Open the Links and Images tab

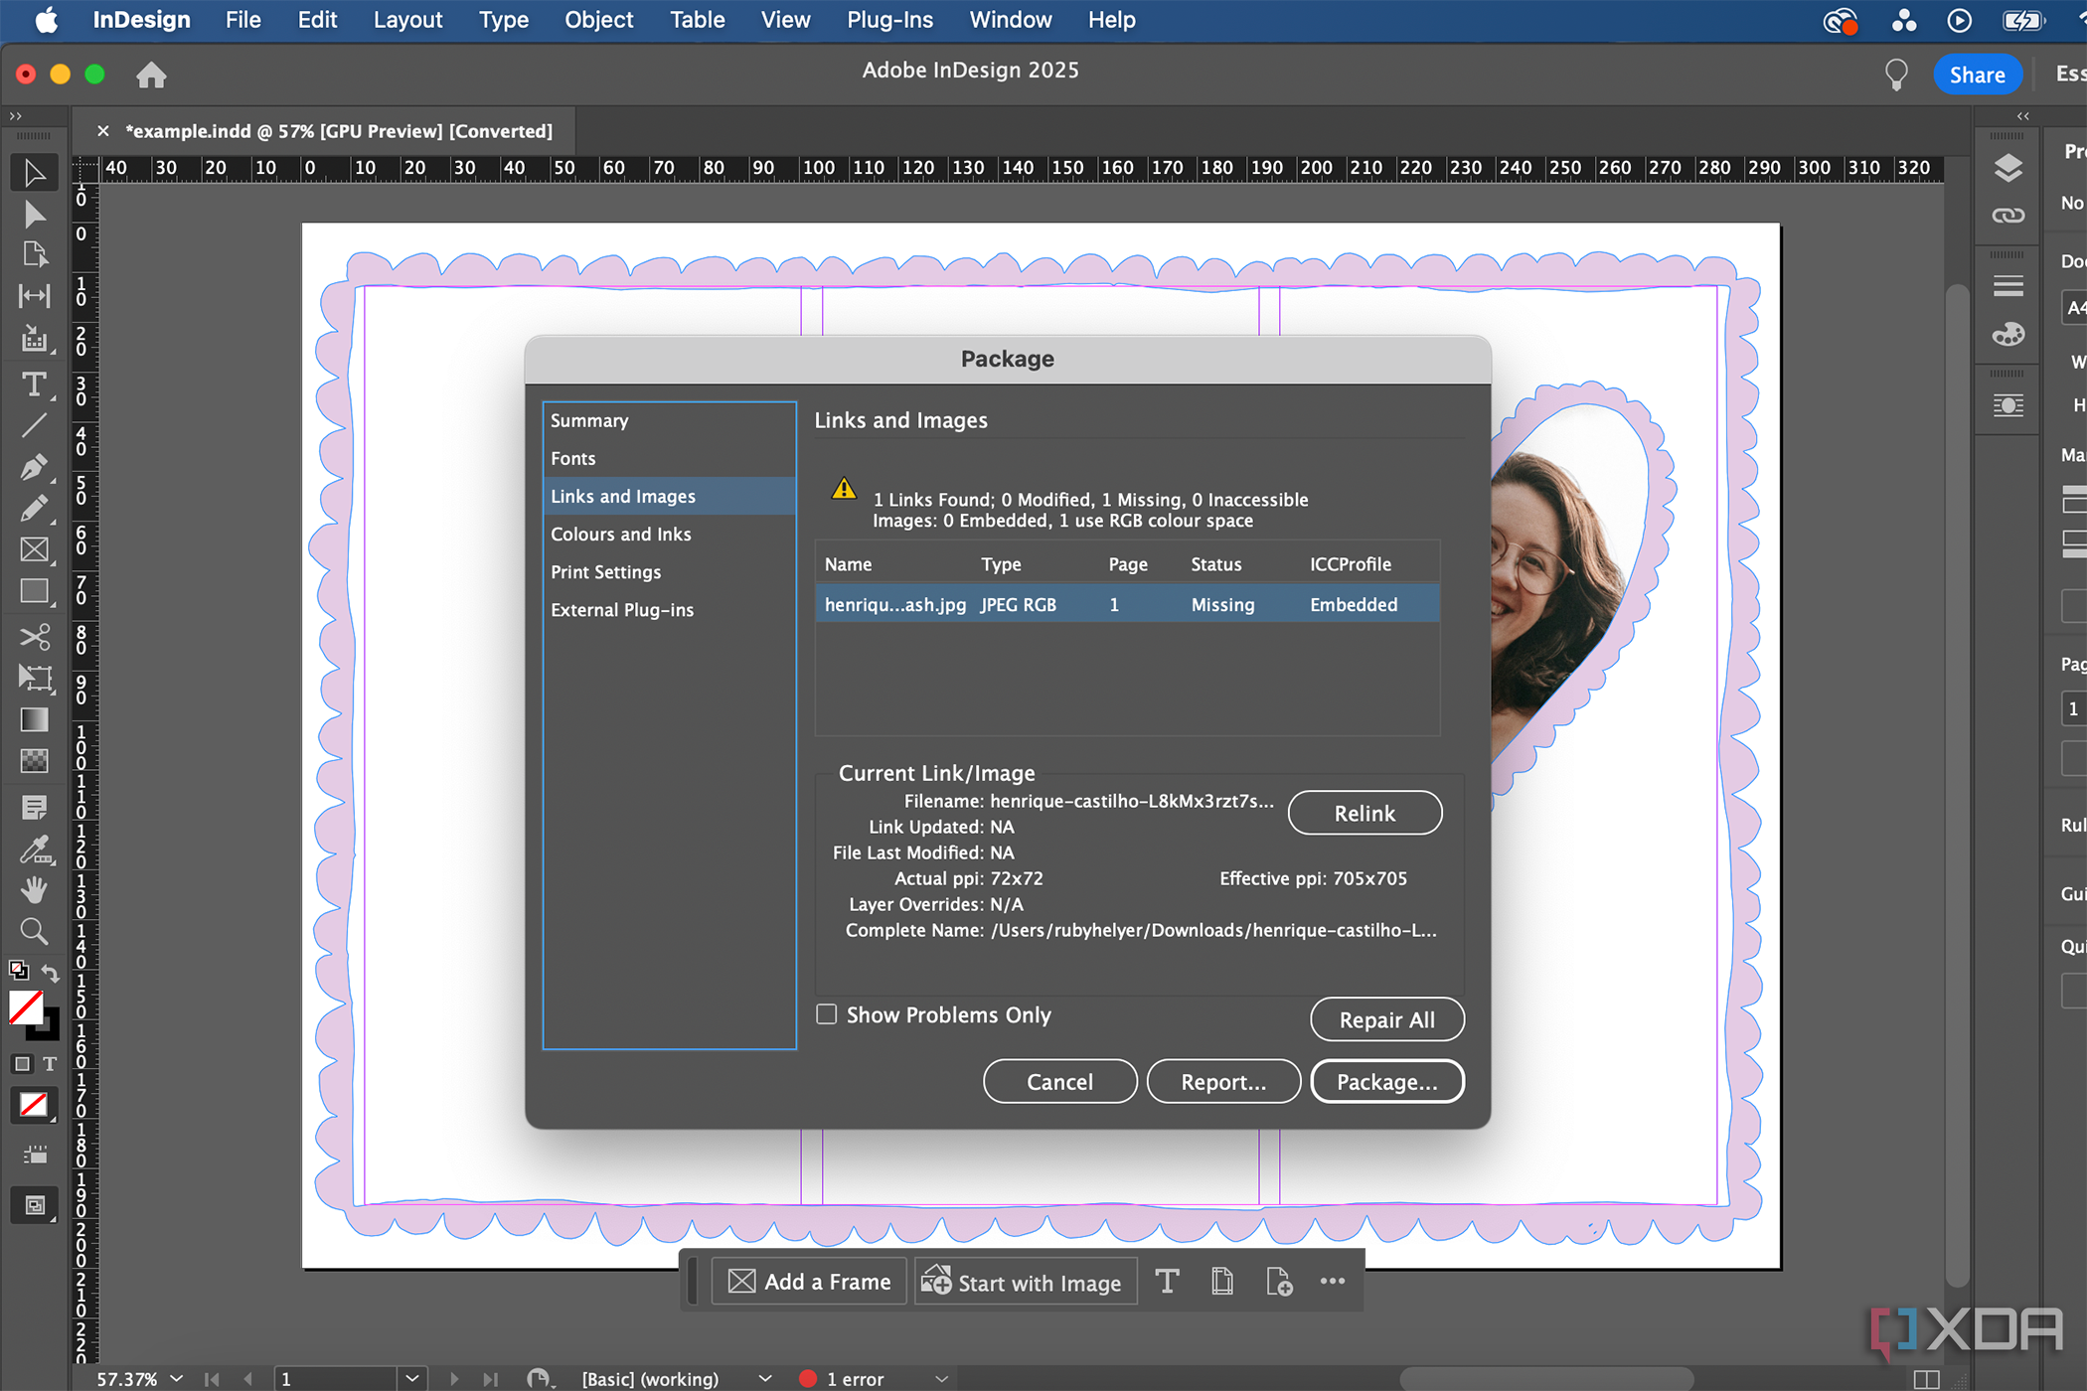(x=623, y=495)
